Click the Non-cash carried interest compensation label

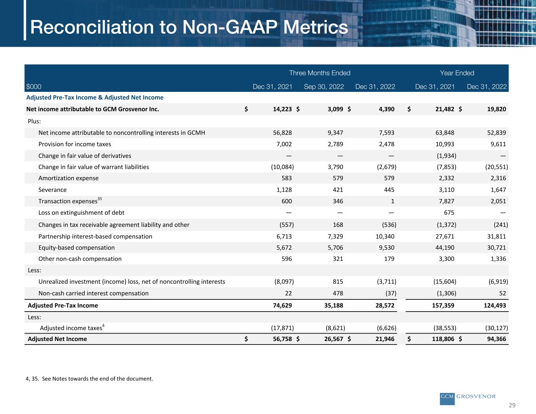[x=93, y=293]
